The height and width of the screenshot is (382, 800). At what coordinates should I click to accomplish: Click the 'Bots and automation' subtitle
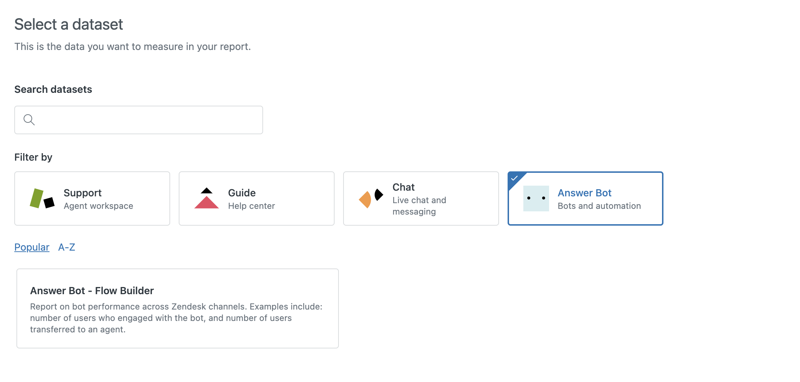tap(599, 206)
